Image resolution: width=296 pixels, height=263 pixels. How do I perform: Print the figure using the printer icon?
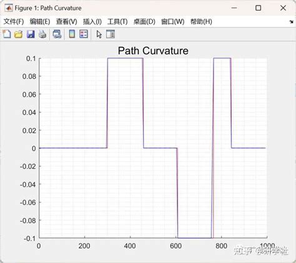click(42, 34)
